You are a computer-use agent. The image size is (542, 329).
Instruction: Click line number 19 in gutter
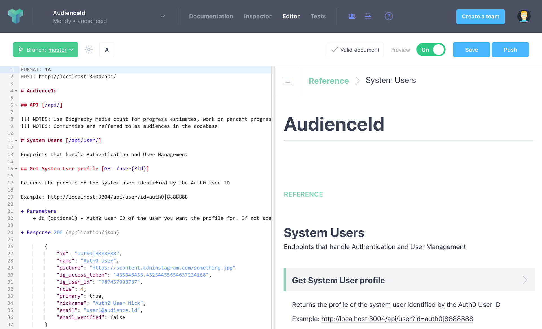point(10,197)
